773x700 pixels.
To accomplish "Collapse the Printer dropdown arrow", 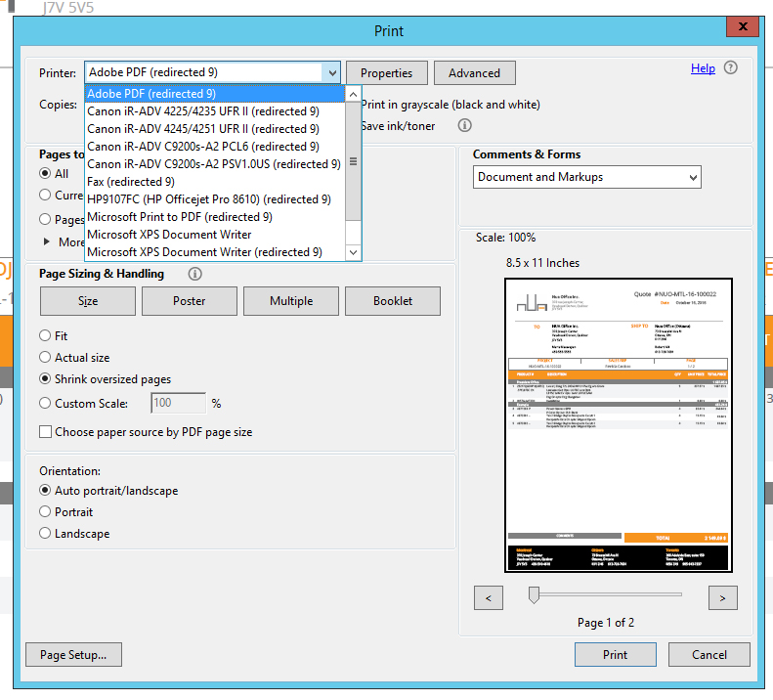I will (x=332, y=72).
